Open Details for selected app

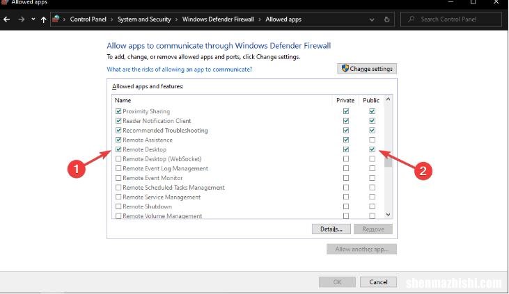331,229
